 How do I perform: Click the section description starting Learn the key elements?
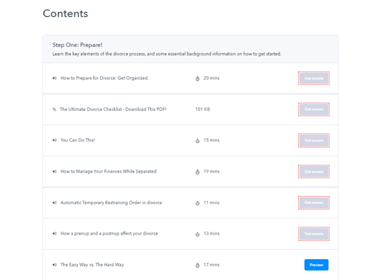pos(167,54)
